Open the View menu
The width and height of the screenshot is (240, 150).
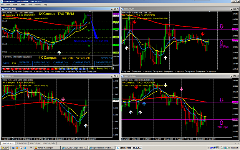pos(8,5)
